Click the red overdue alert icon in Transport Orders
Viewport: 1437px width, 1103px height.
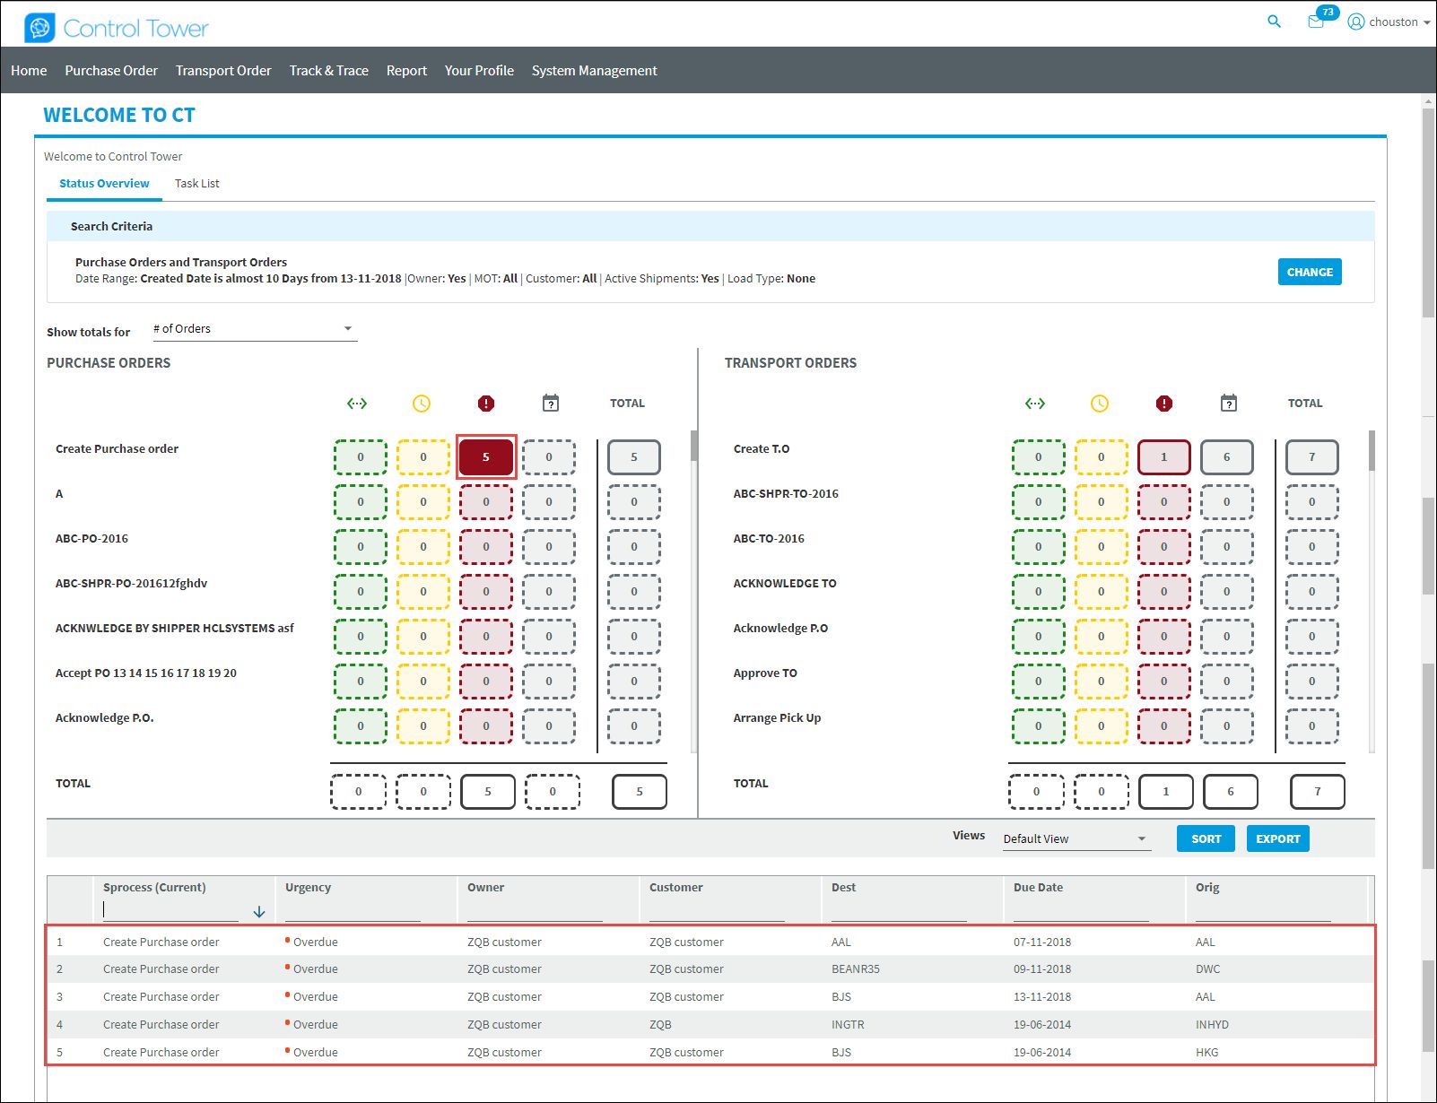(1164, 404)
